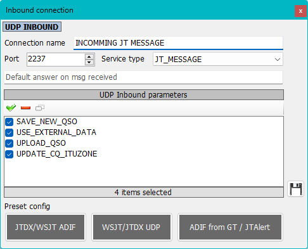Screen dimensions: 308x249
Task: Click the JT_MESSAGE combo box arrow
Action: 278,60
